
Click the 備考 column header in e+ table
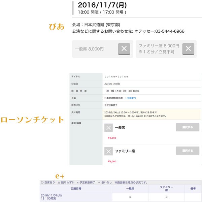tap(193, 189)
